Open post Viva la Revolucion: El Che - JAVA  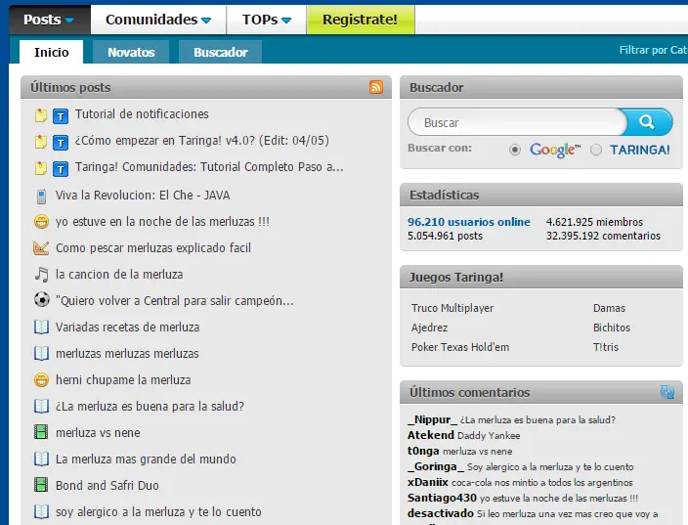tap(143, 195)
